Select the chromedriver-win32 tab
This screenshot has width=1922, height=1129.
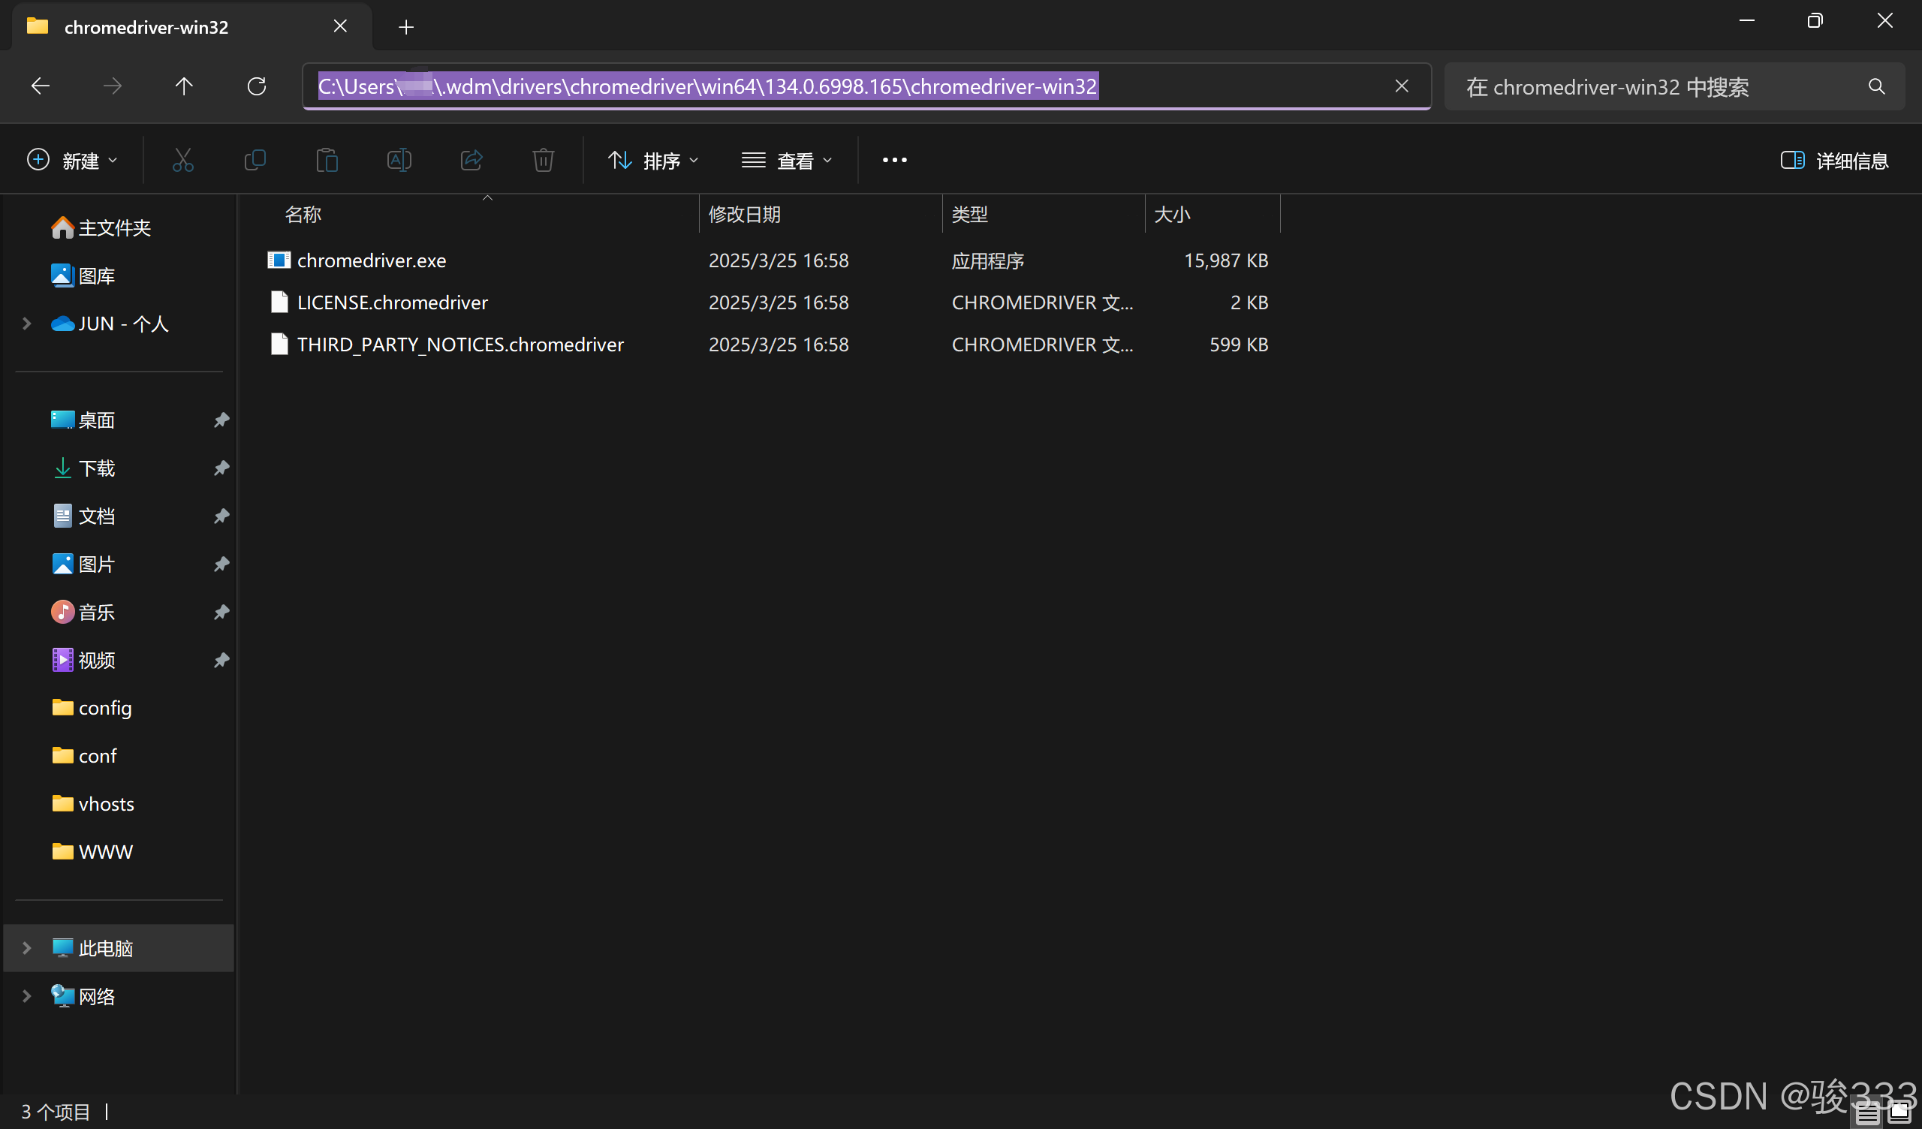146,26
